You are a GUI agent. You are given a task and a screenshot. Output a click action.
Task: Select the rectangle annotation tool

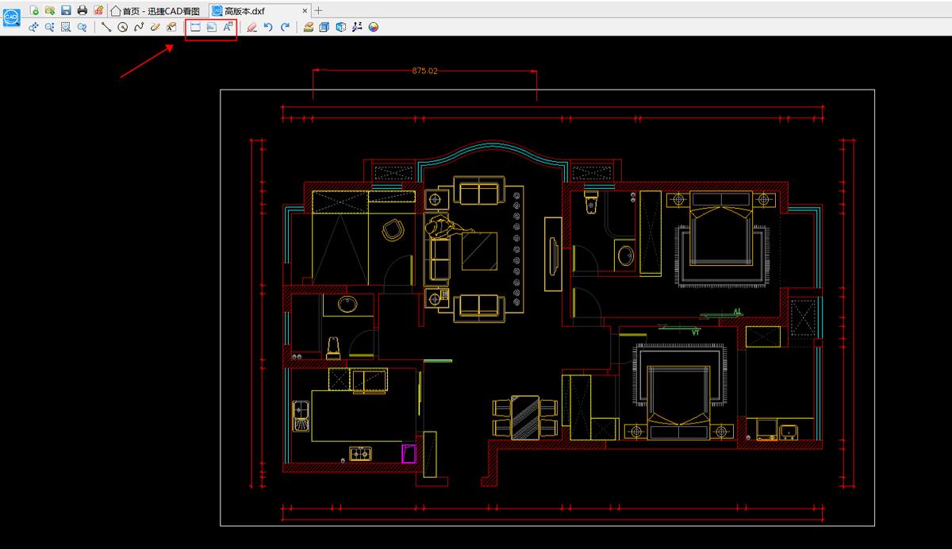pos(195,27)
